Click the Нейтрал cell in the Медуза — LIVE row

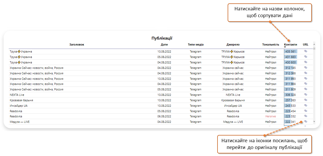[x=271, y=122]
